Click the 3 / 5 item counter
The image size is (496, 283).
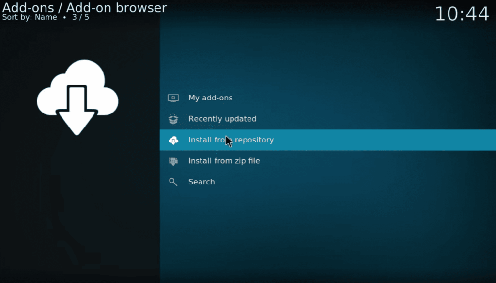tap(81, 17)
